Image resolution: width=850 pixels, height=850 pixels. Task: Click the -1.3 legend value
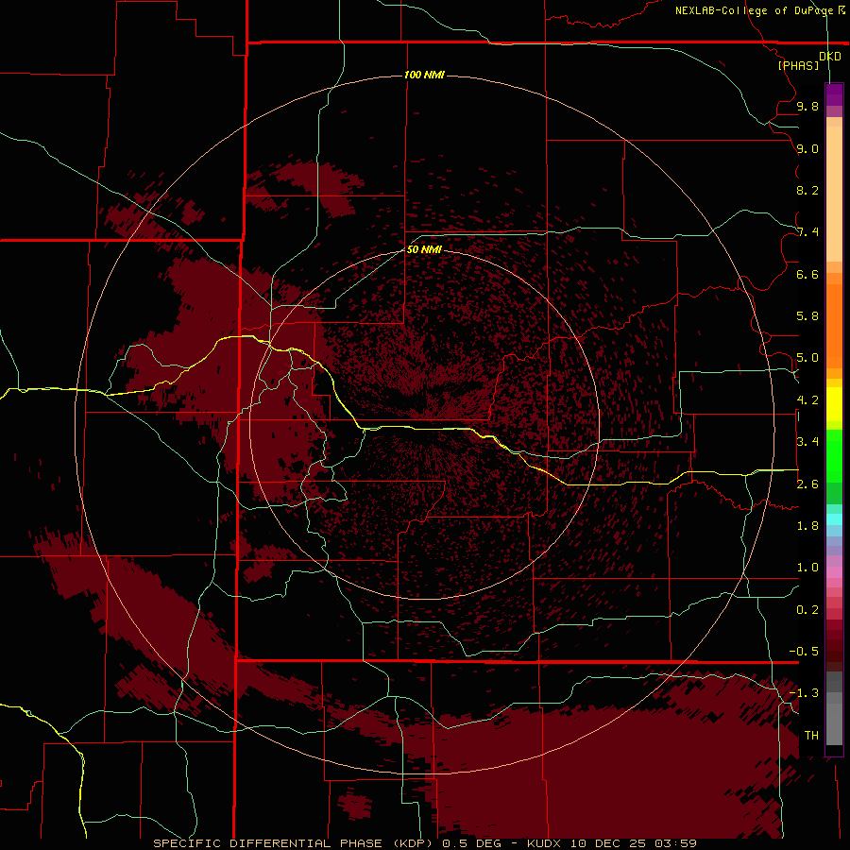point(804,693)
